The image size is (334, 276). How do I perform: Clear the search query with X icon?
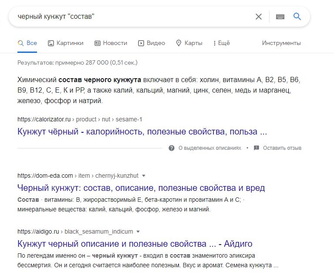coord(259,17)
